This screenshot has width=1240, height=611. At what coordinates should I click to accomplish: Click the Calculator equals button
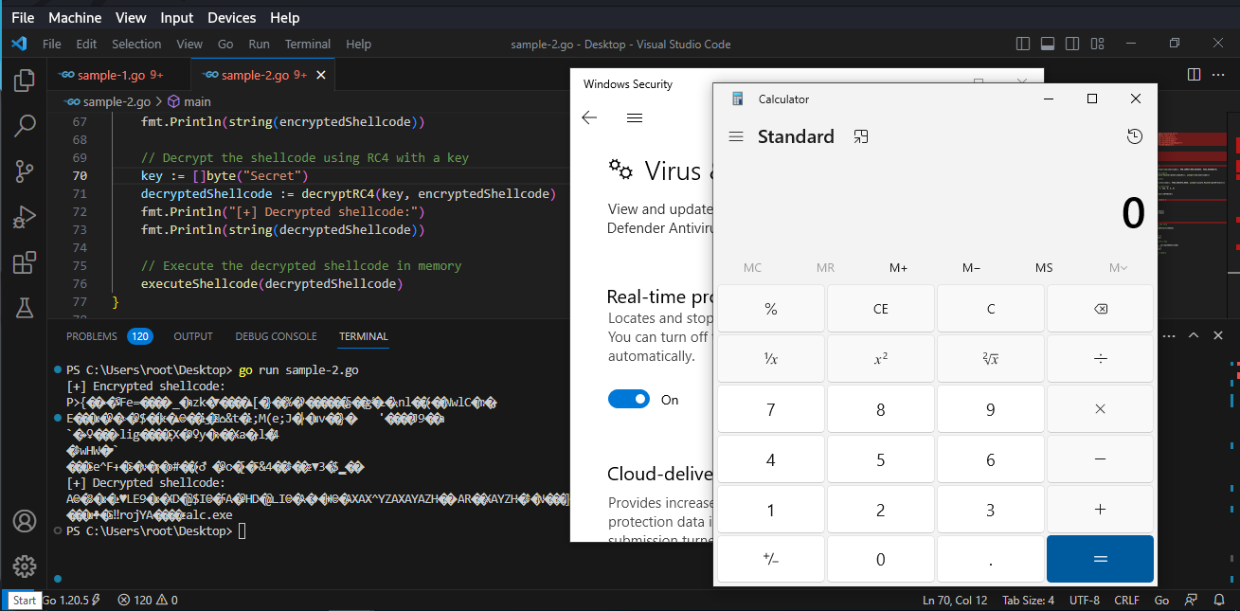[x=1100, y=559]
